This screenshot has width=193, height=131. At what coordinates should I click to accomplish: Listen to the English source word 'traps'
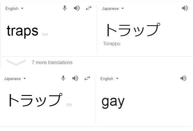pos(77,8)
